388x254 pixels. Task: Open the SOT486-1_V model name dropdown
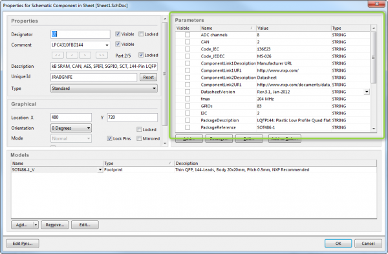[100, 170]
